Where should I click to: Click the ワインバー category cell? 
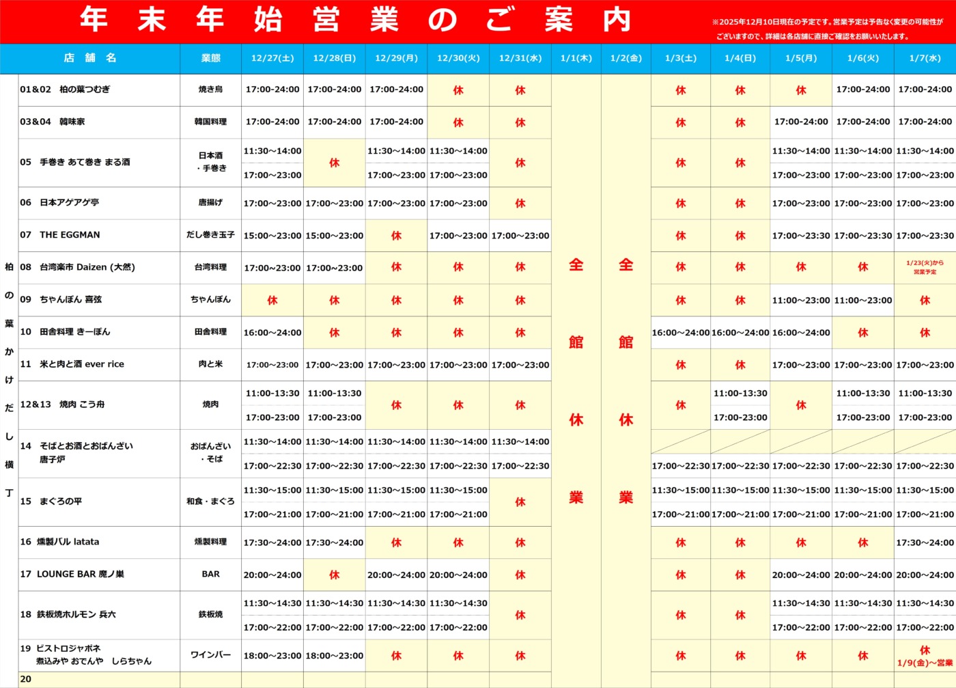click(x=210, y=655)
